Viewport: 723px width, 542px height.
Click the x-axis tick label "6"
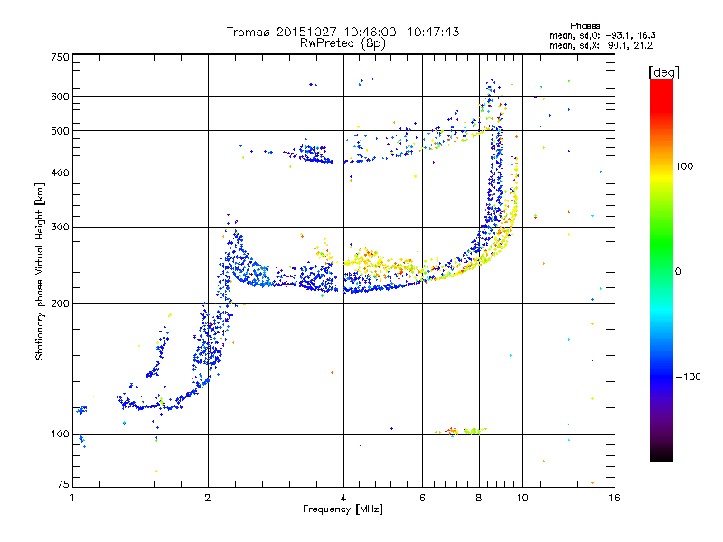point(422,498)
